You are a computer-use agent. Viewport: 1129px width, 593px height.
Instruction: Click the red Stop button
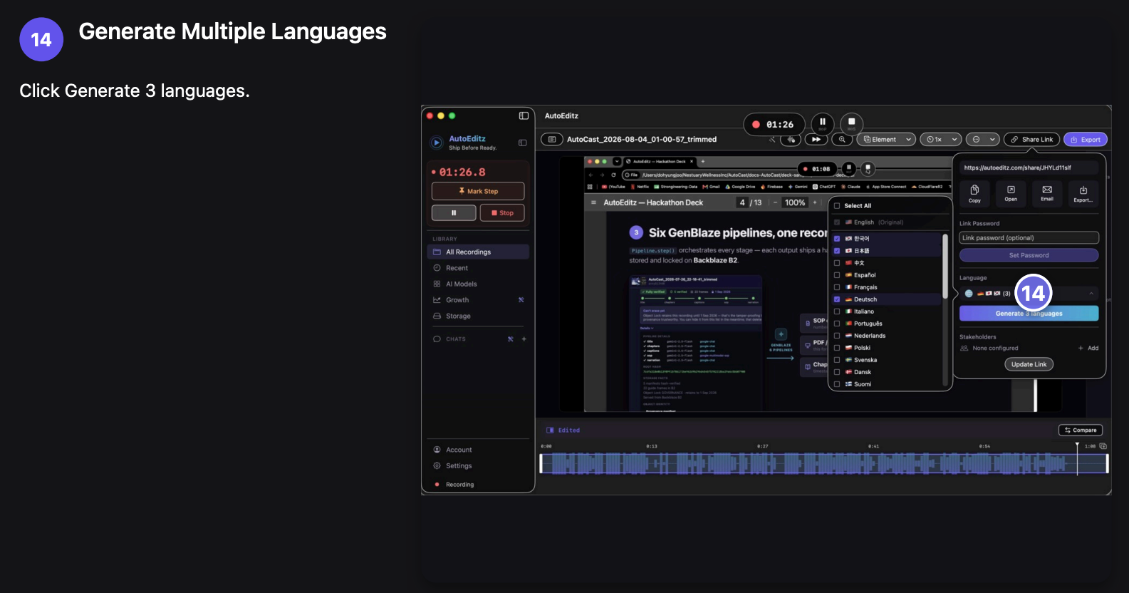[x=502, y=213]
